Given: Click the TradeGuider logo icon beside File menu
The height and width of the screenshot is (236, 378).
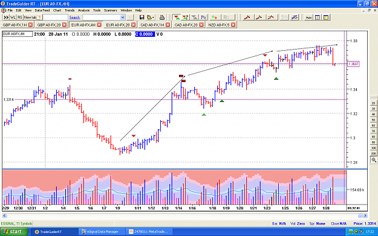Looking at the screenshot, I should pos(4,10).
